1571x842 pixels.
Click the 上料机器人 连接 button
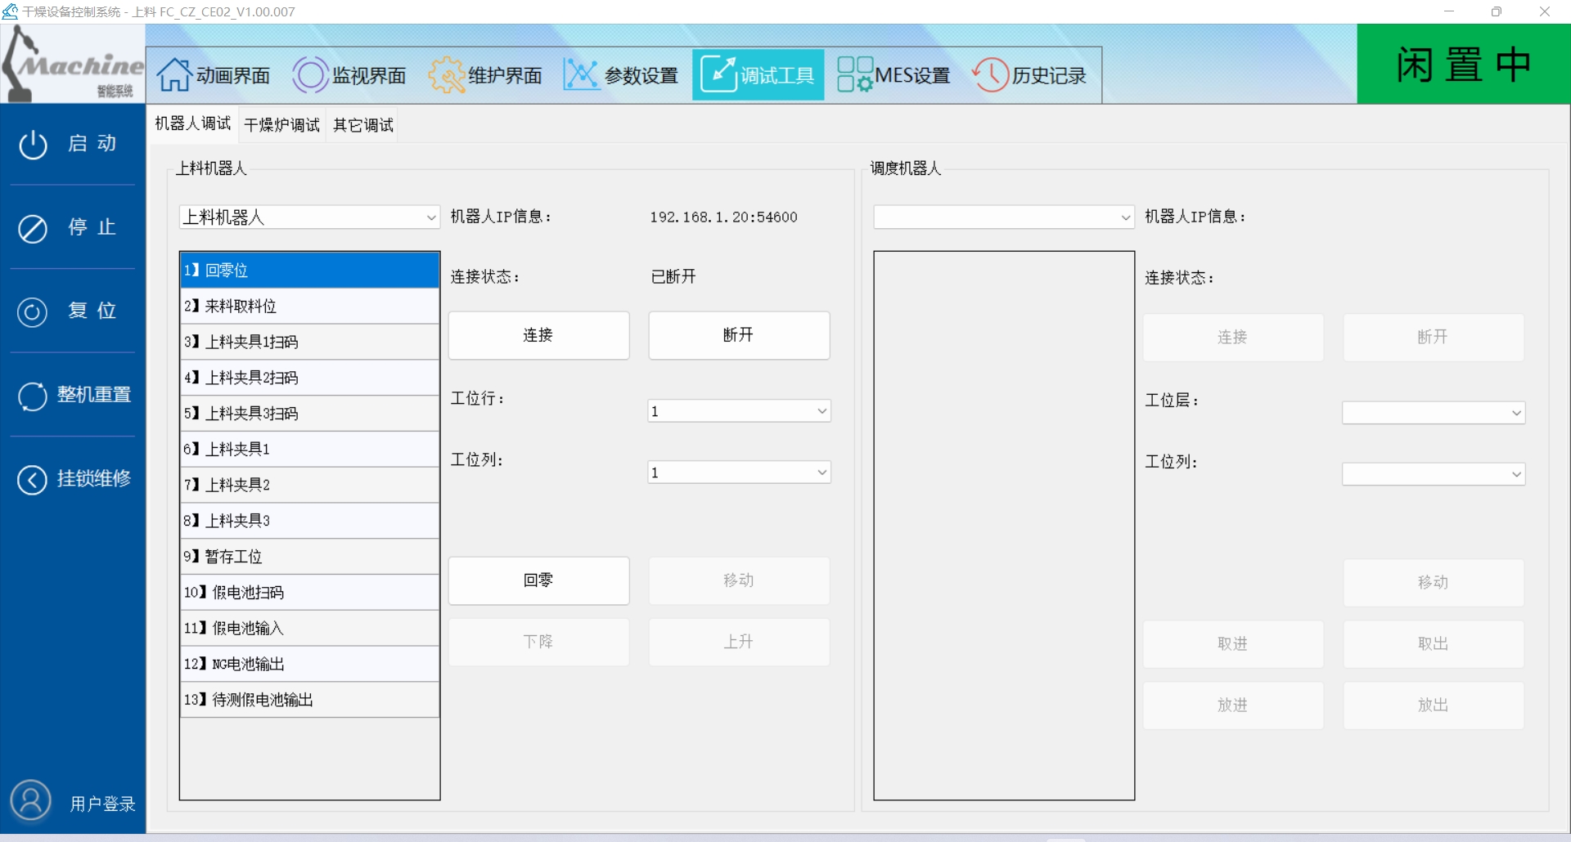pyautogui.click(x=538, y=335)
